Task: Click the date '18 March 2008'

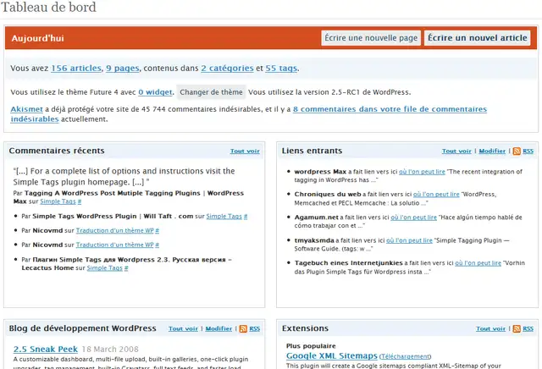Action: (110, 350)
